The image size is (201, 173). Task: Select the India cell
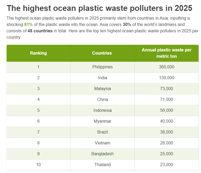pyautogui.click(x=102, y=78)
